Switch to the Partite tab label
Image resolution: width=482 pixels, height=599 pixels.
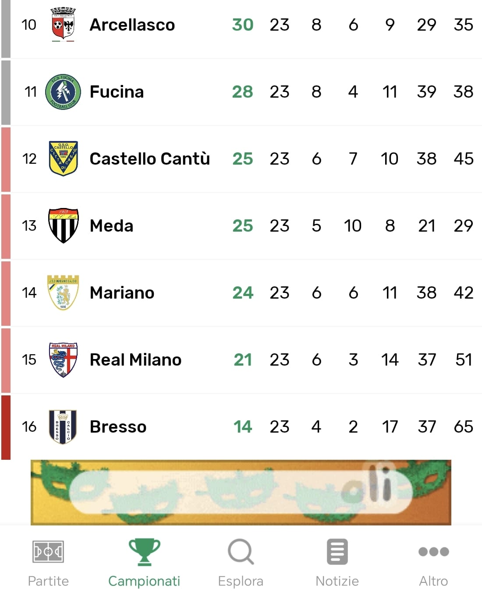click(48, 581)
